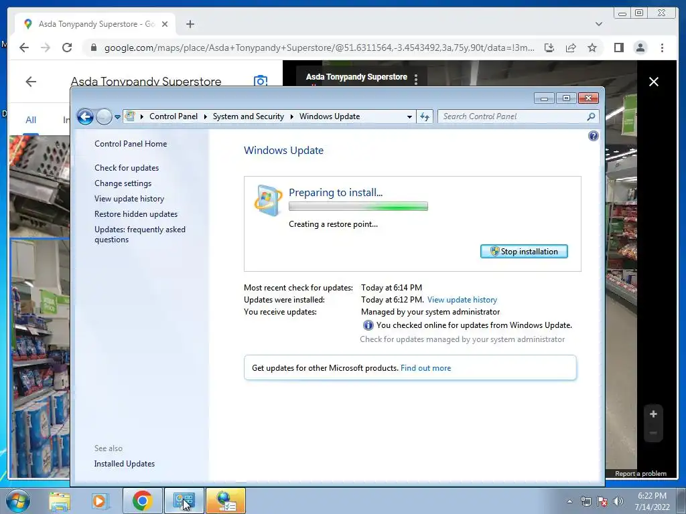Viewport: 686px width, 514px height.
Task: Click Check for updates in sidebar
Action: [x=127, y=168]
